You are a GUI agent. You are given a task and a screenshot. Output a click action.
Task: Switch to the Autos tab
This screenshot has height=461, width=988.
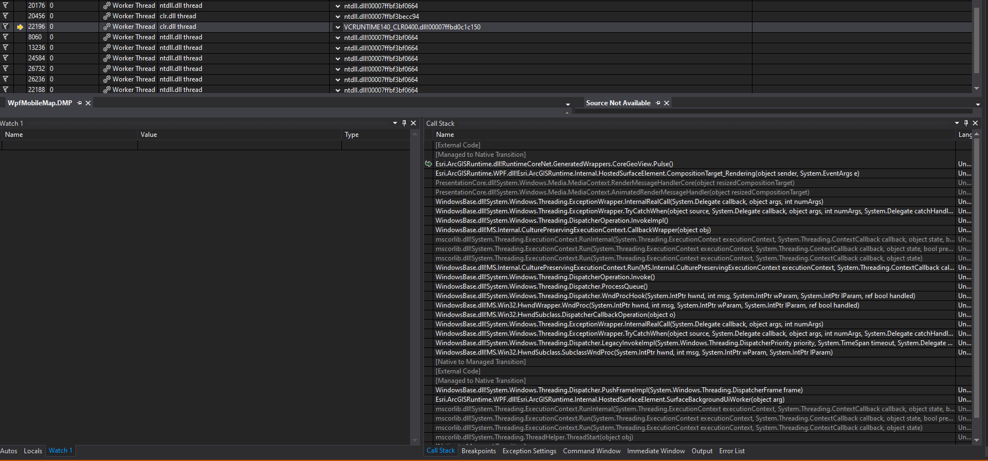(9, 451)
